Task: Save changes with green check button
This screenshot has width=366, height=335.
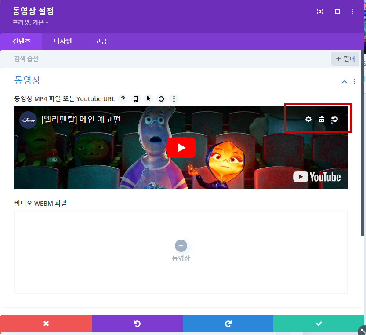Action: pos(319,324)
